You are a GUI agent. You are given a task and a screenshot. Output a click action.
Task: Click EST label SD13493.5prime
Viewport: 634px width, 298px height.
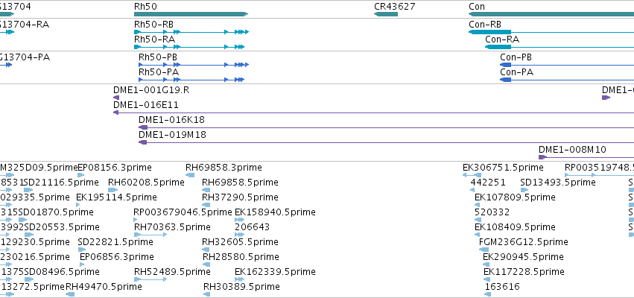(x=558, y=183)
